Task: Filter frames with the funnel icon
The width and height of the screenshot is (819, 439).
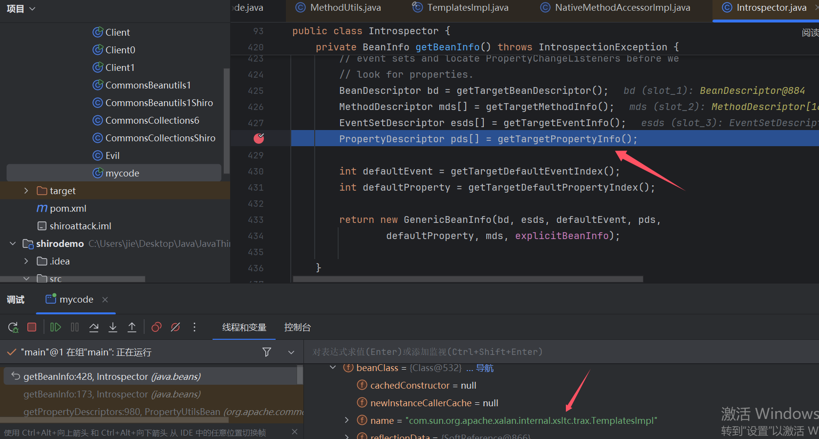Action: coord(267,352)
